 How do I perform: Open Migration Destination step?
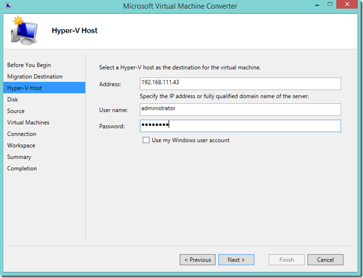35,76
